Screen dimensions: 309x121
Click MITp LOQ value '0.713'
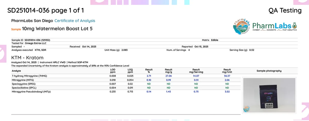pos(131,92)
